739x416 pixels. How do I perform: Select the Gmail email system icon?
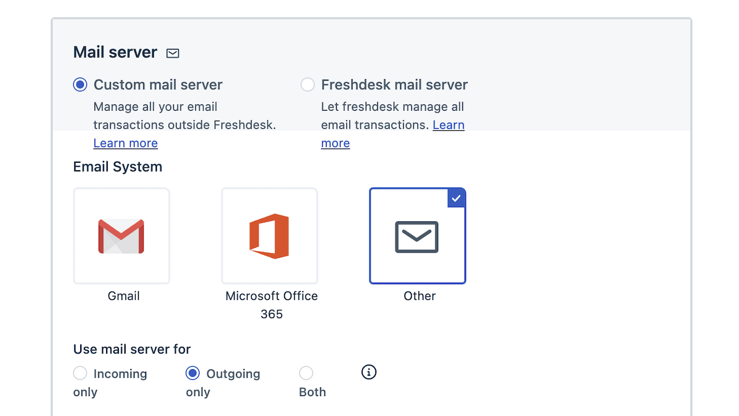click(121, 236)
